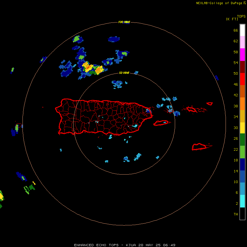Click the 18 value on the legend
The image size is (247, 247).
coord(236,160)
